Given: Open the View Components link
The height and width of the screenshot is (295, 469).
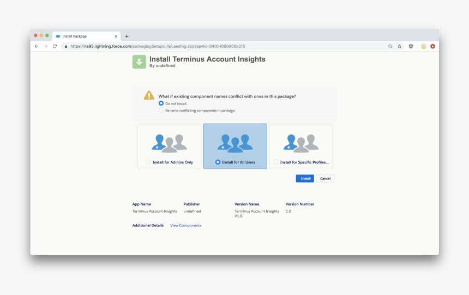Looking at the screenshot, I should pyautogui.click(x=185, y=225).
